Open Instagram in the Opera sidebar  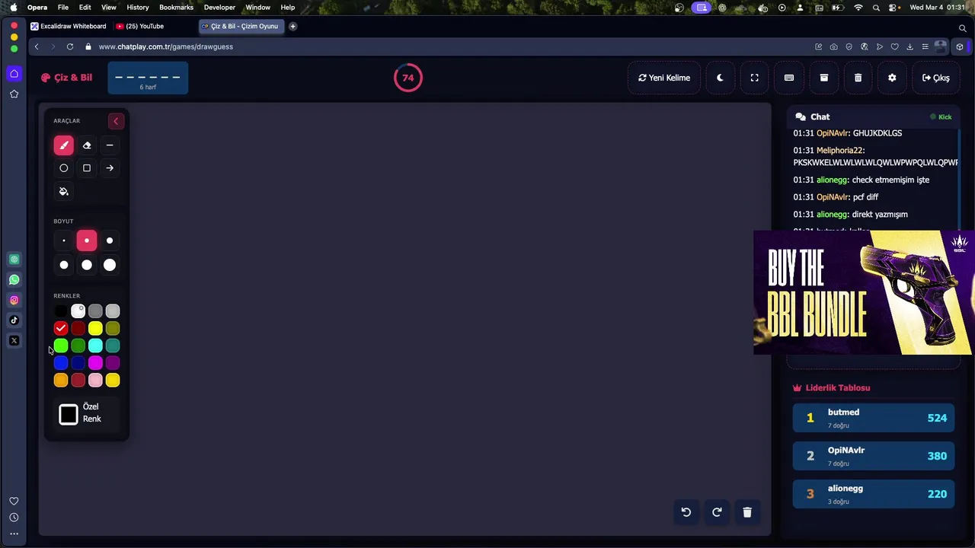coord(14,300)
